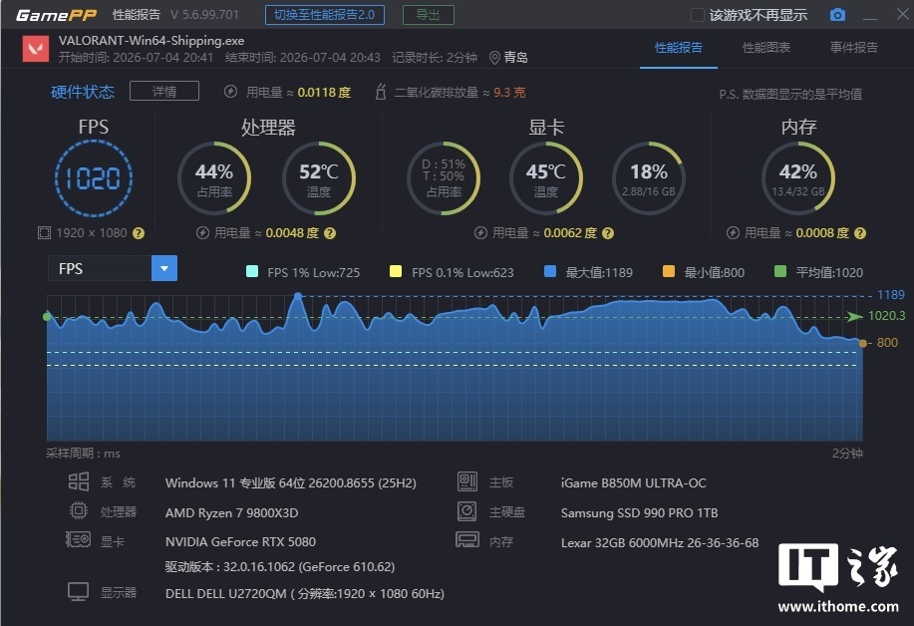Click the VRAM 18% 2.88/16 GB gauge
The image size is (914, 626).
pos(648,178)
